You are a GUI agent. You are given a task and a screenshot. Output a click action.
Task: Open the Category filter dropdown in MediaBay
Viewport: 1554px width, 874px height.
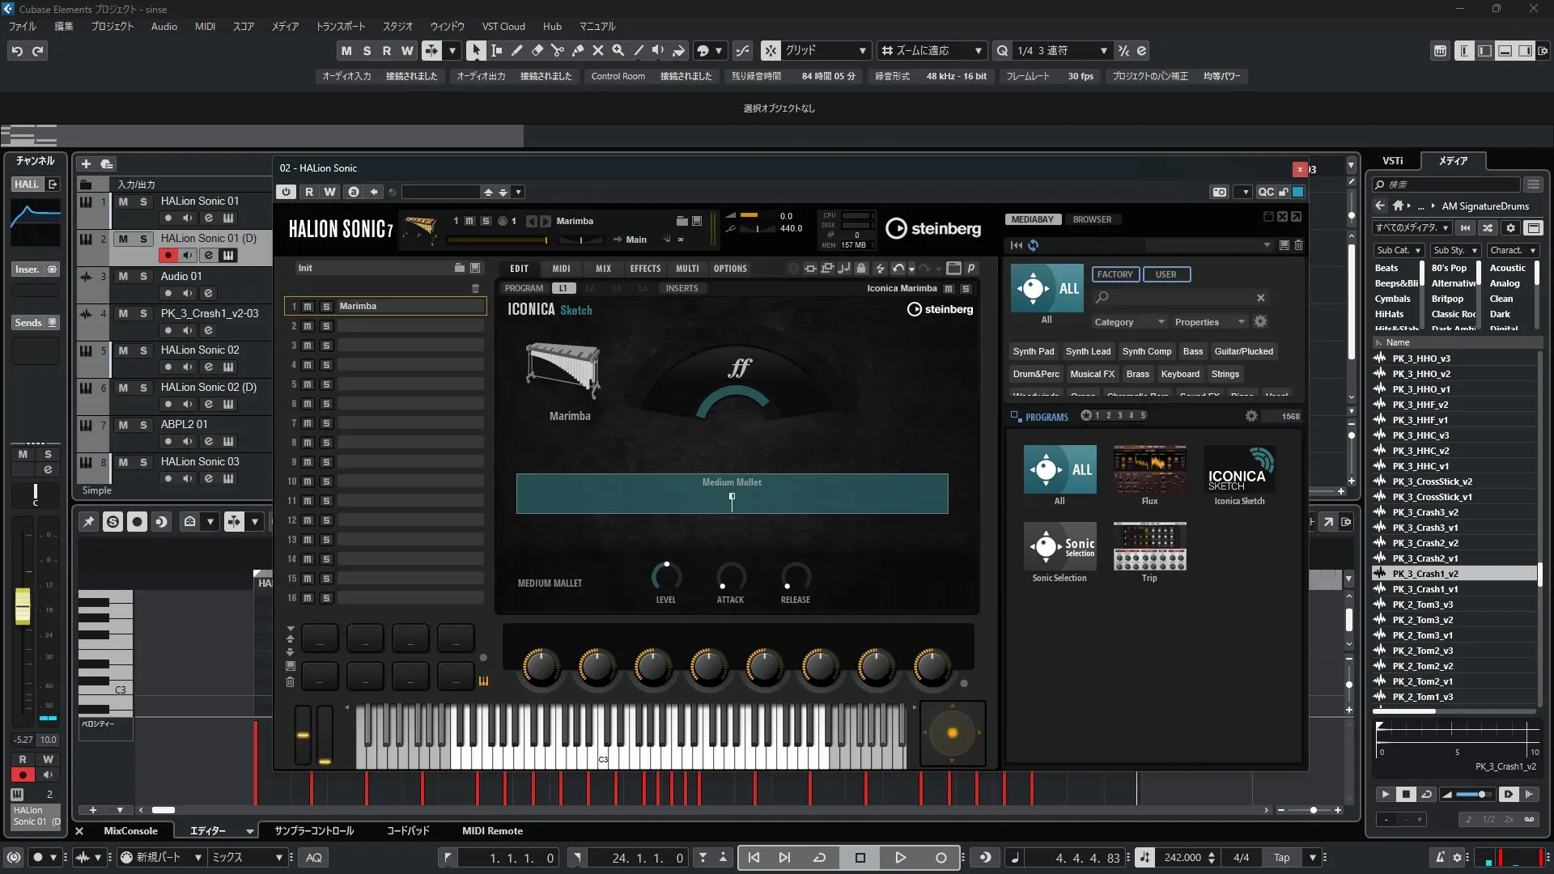coord(1129,322)
